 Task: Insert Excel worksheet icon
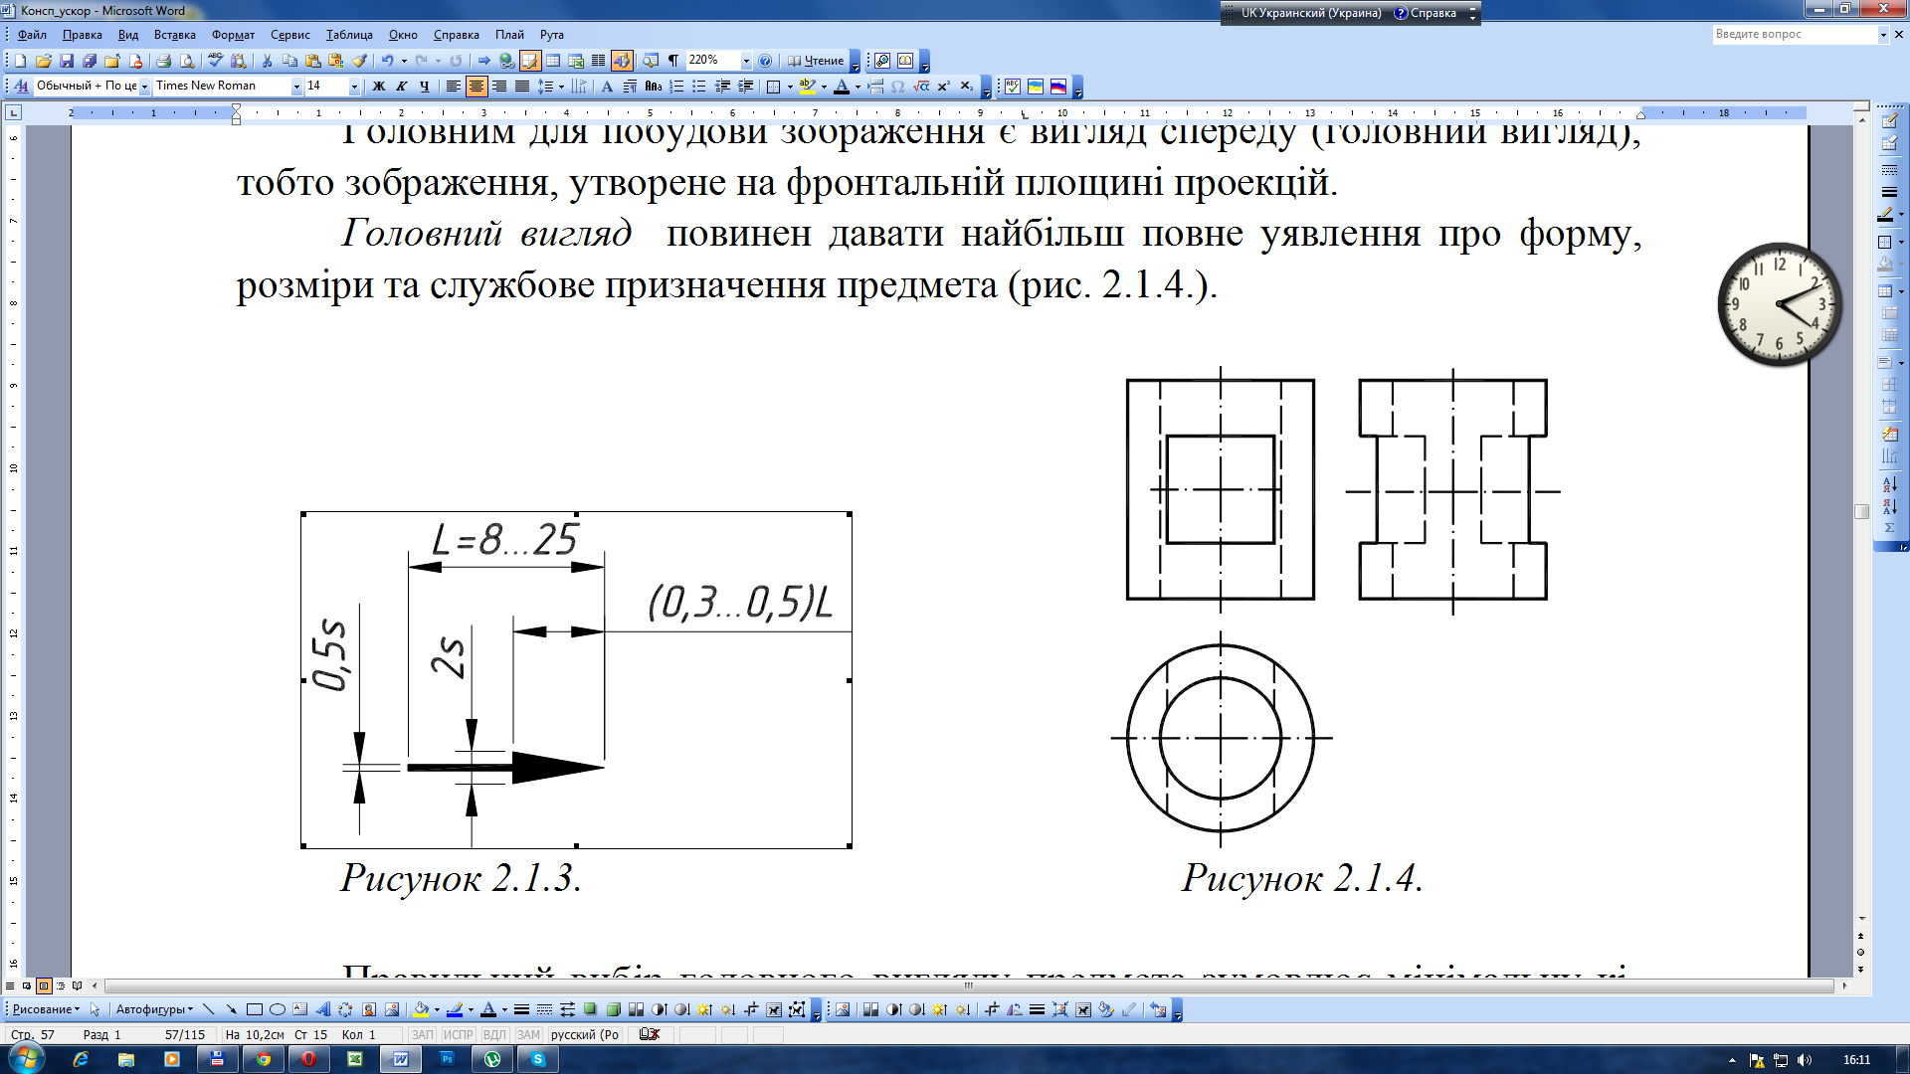[575, 61]
